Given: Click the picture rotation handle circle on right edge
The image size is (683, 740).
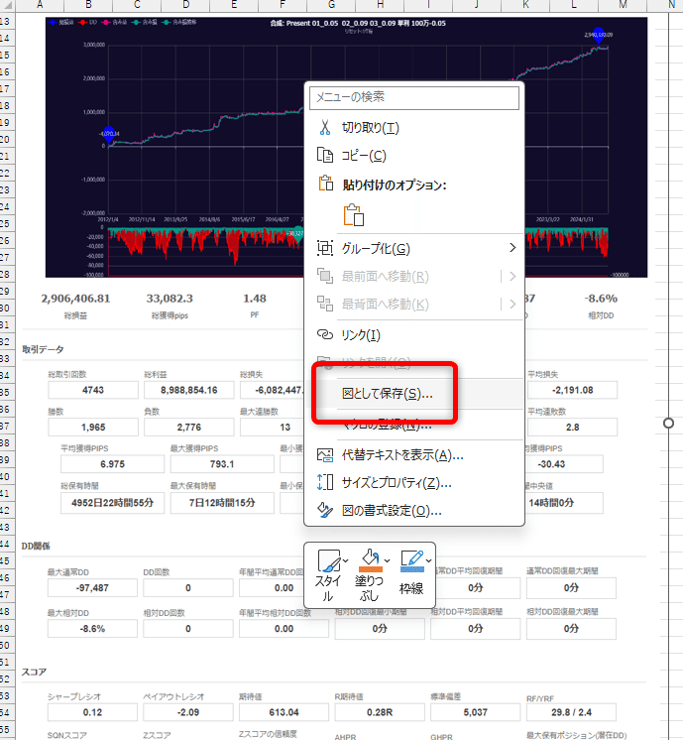Looking at the screenshot, I should [x=668, y=423].
